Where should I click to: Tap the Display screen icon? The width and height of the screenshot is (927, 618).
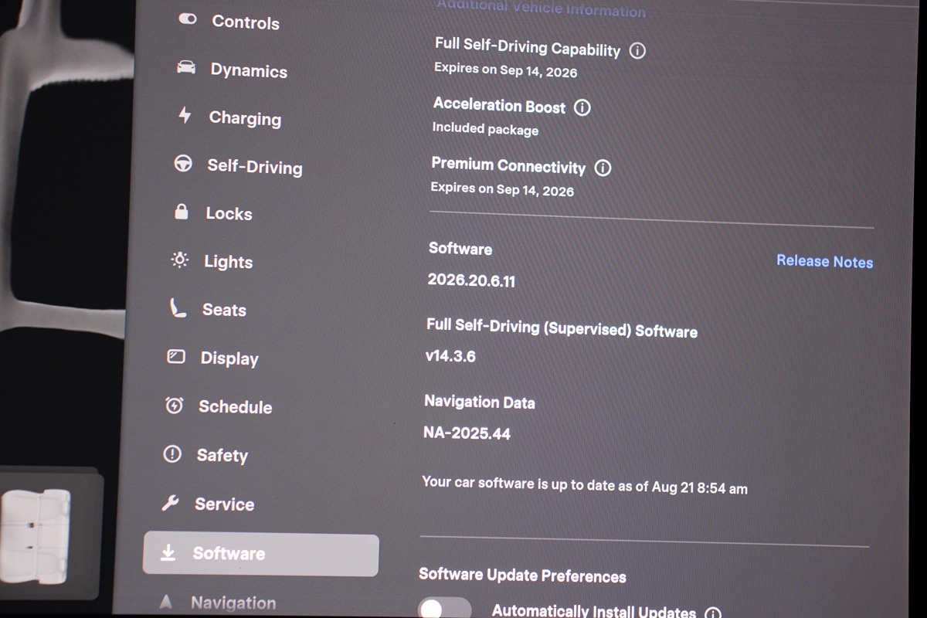[x=176, y=357]
